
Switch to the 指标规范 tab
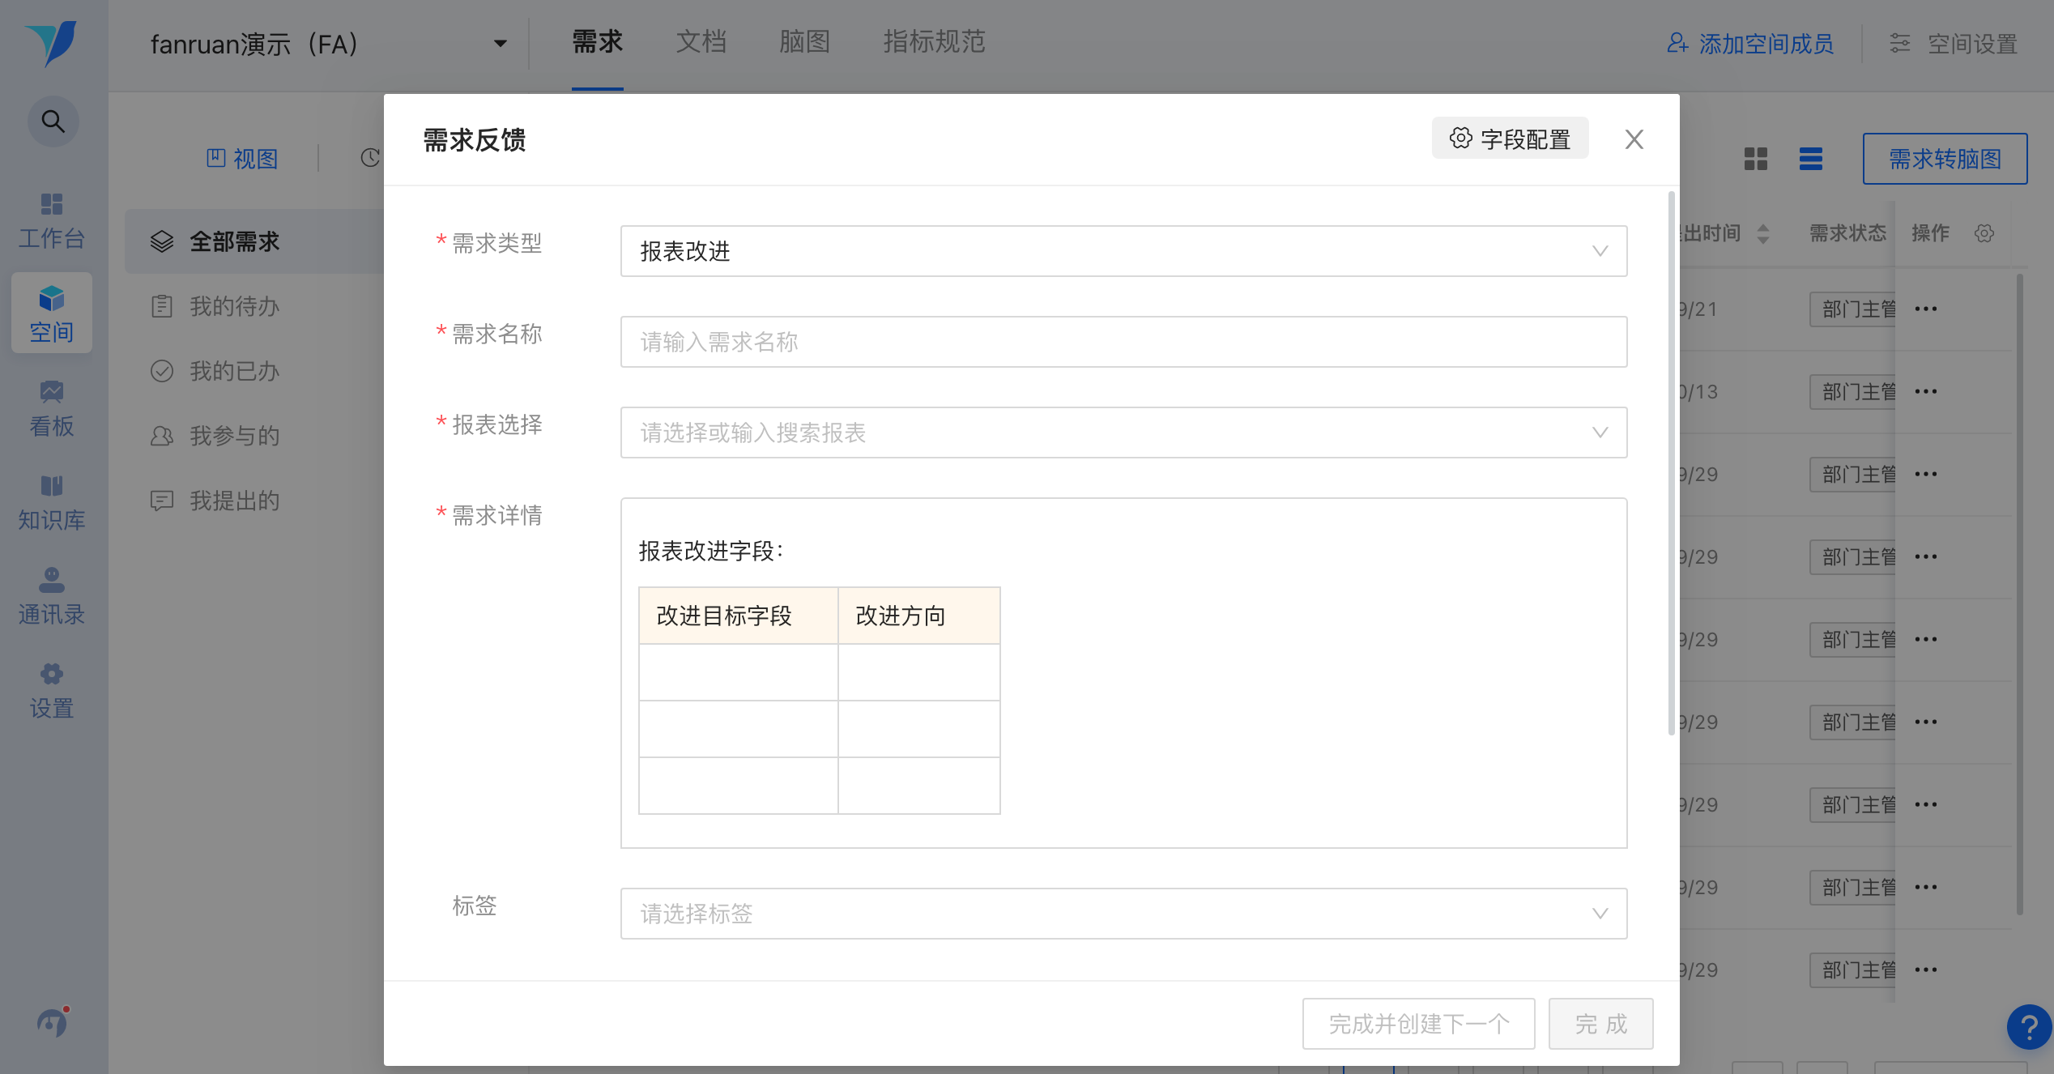coord(934,42)
